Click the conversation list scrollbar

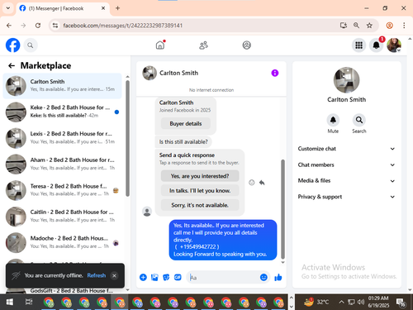point(127,138)
